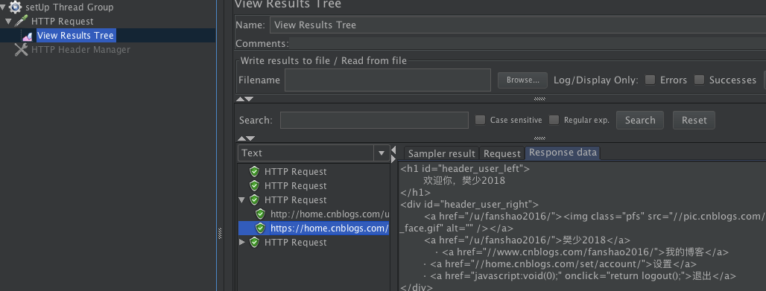Click the collapse arrows beside Sampler result tab
Screen dimensions: 766x291
tap(393, 154)
